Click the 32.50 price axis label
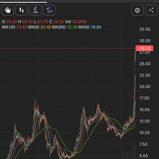 click(145, 29)
